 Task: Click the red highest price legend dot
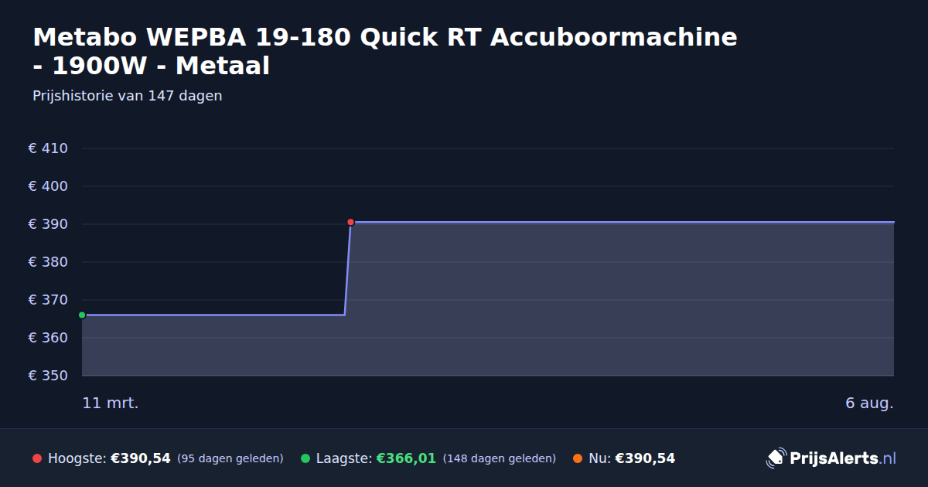37,458
